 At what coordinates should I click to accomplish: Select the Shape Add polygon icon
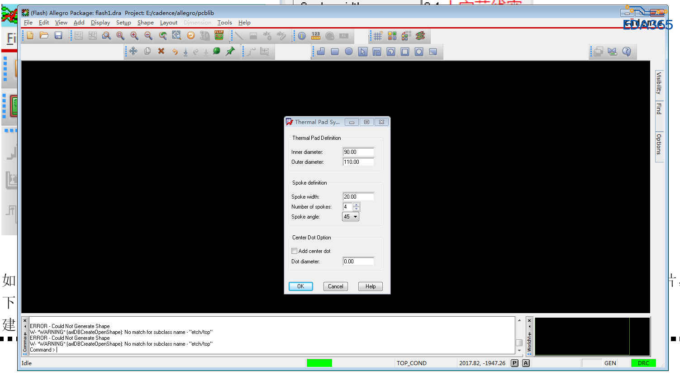click(x=321, y=52)
